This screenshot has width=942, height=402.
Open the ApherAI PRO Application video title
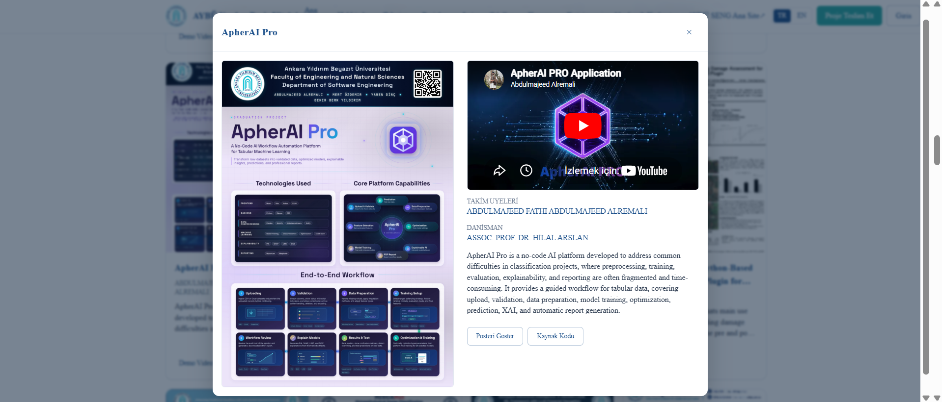(x=566, y=73)
